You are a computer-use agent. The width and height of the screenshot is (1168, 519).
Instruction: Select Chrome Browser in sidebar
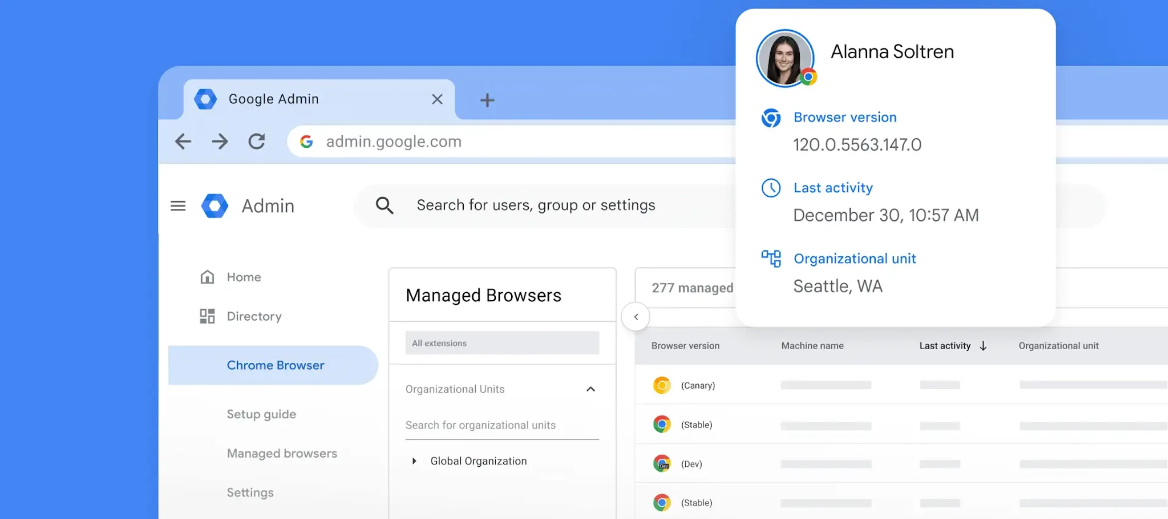tap(273, 365)
